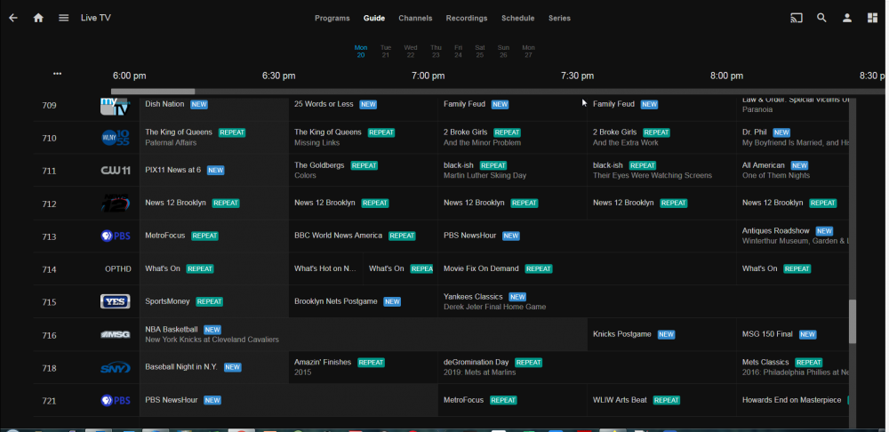Jump to Wed 22 in the guide
The width and height of the screenshot is (889, 432).
(x=411, y=51)
